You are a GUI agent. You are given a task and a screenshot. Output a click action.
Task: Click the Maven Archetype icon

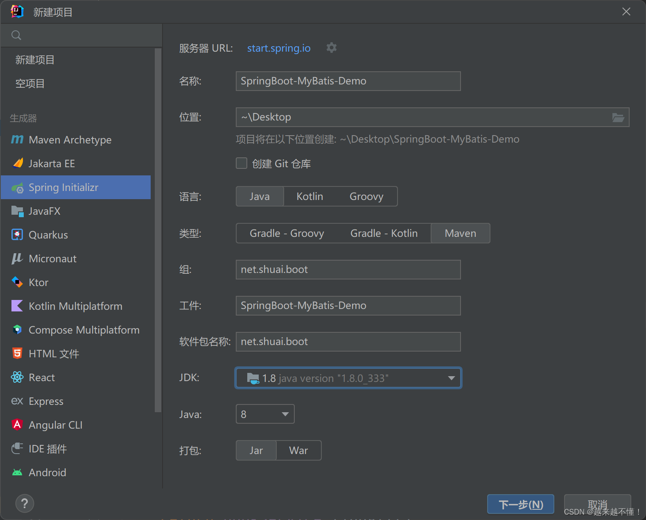tap(17, 140)
